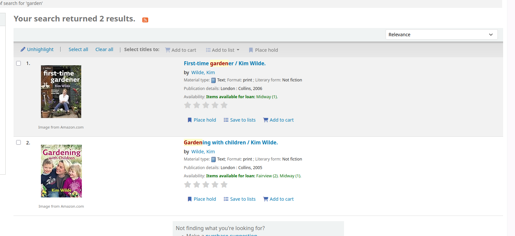Add Gardening with children to cart
The image size is (515, 236).
278,199
